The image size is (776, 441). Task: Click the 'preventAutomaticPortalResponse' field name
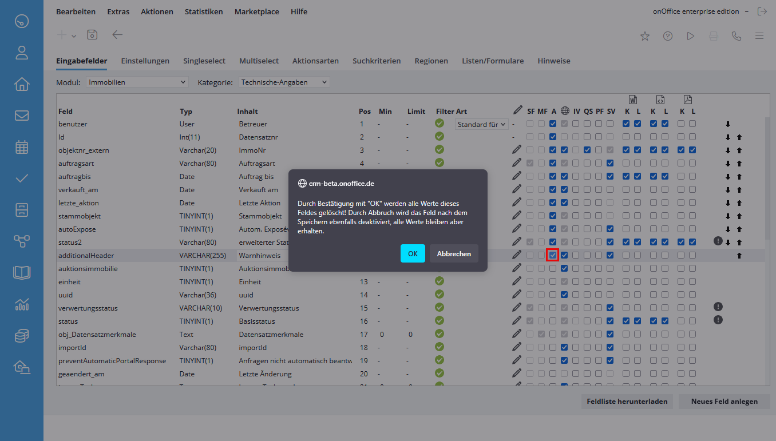point(112,360)
